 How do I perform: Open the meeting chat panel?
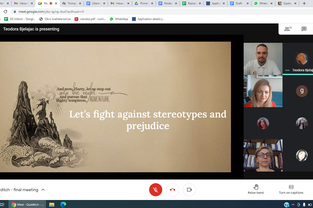(304, 29)
